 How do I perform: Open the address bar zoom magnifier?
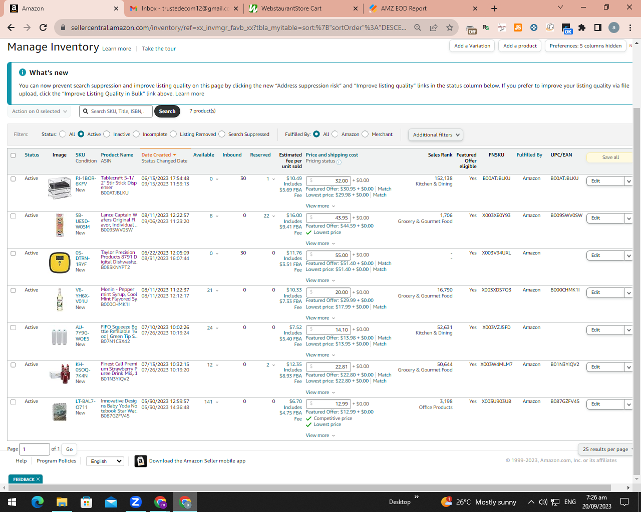coord(418,27)
